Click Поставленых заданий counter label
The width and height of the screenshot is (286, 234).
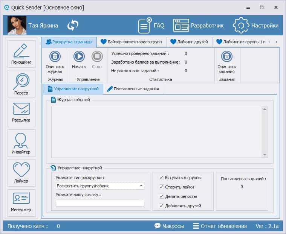click(x=243, y=179)
